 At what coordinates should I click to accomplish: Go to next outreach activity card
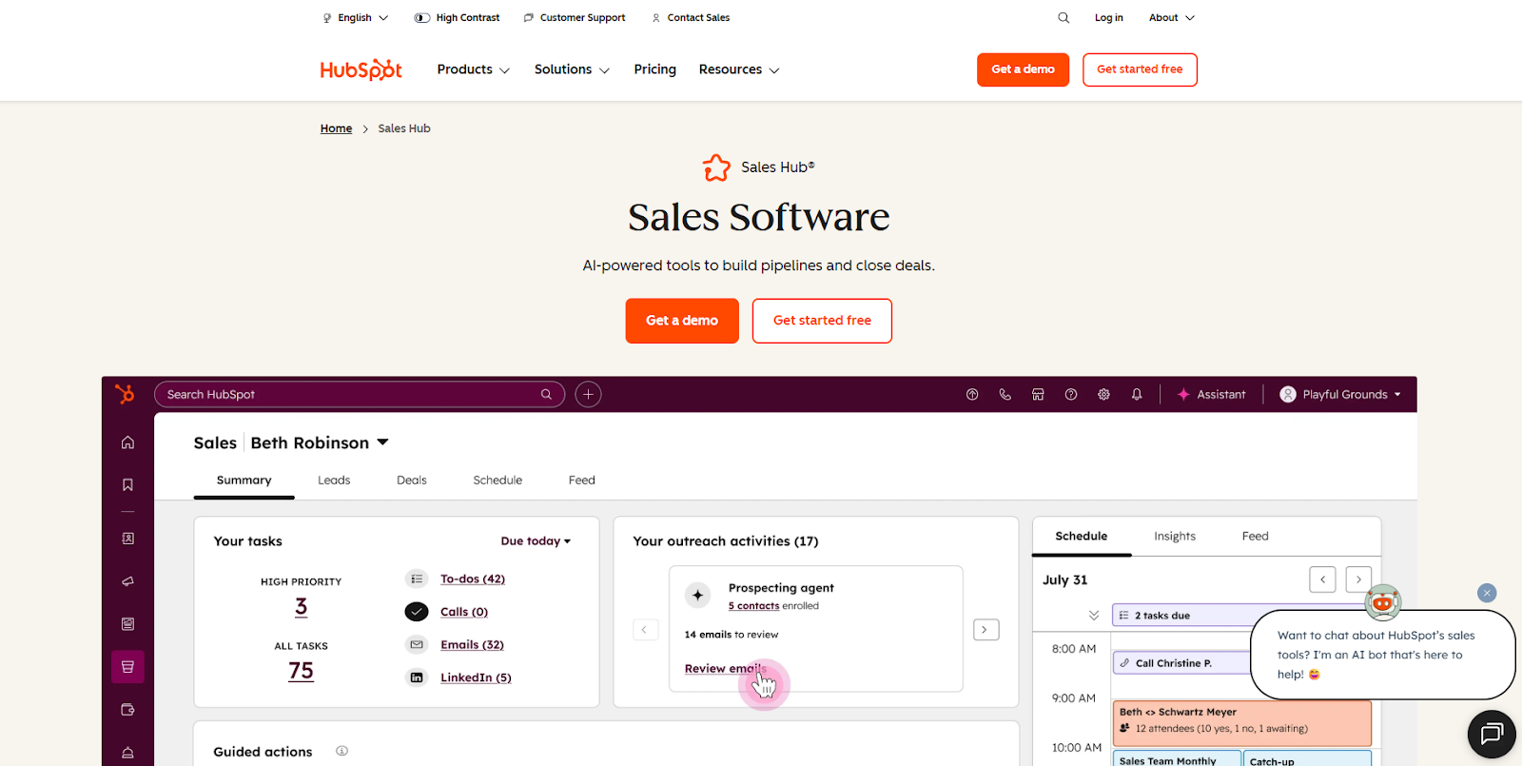coord(985,630)
